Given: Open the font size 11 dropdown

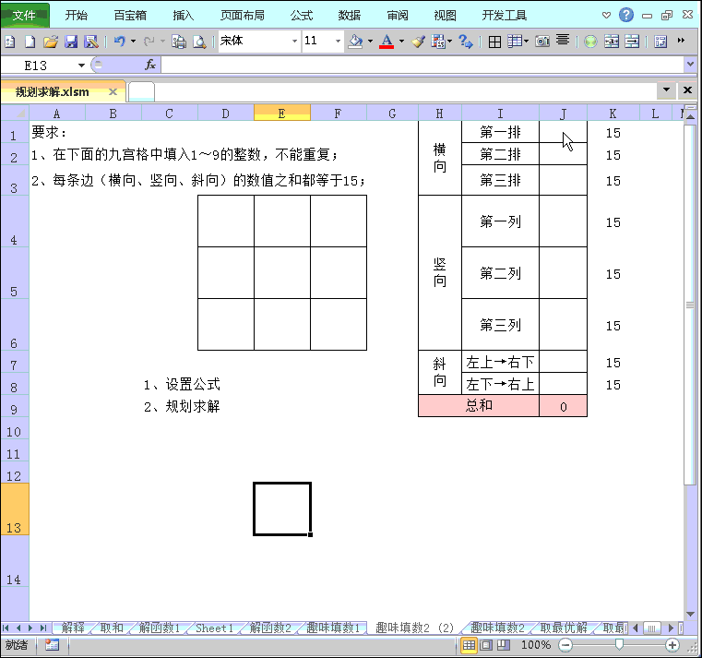Looking at the screenshot, I should [338, 42].
